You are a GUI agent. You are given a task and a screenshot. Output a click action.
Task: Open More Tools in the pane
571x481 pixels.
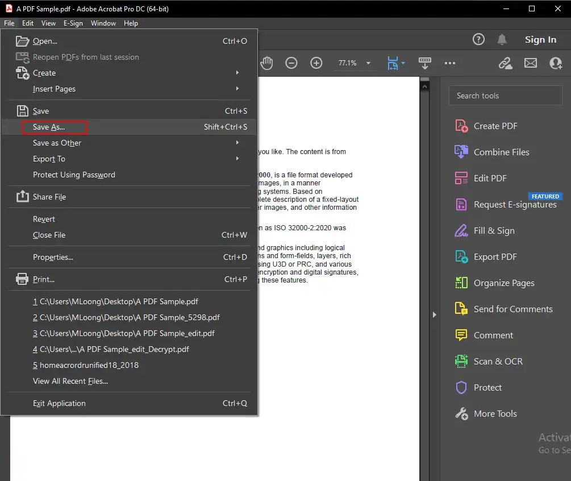click(486, 414)
